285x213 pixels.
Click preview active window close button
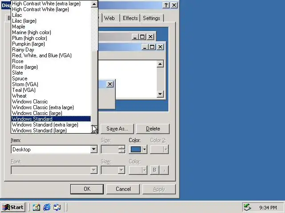pos(160,47)
